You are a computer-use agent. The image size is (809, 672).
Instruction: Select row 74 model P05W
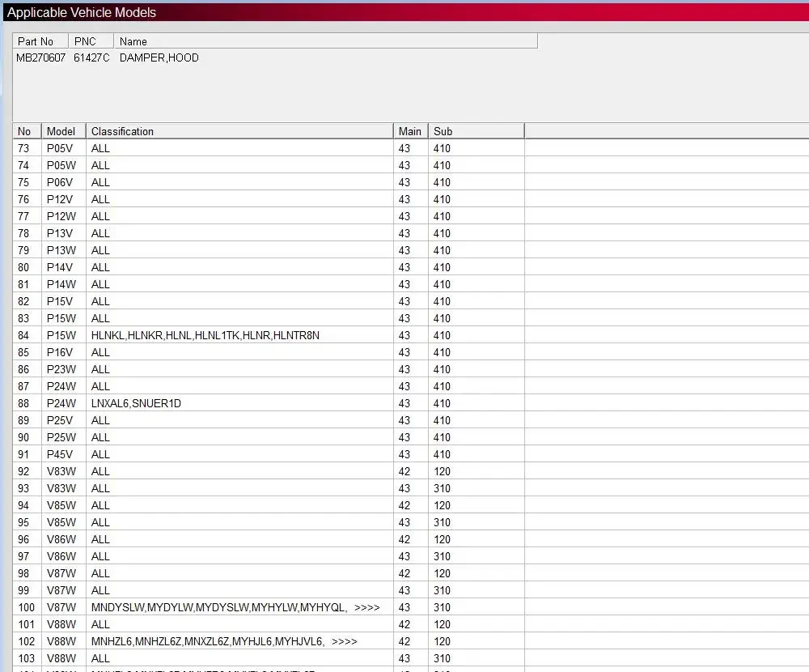coord(61,166)
